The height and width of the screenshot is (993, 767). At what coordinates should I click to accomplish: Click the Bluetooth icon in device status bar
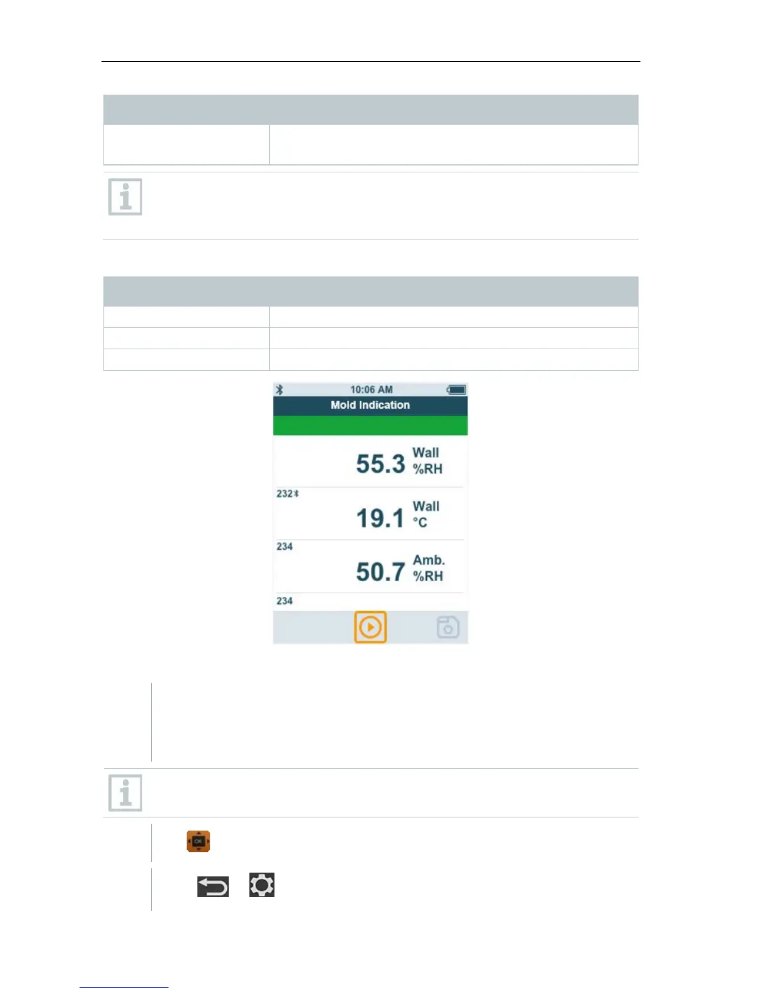[x=279, y=389]
